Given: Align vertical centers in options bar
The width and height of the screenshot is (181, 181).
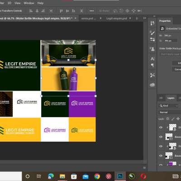Looking at the screenshot, I should tap(67, 11).
